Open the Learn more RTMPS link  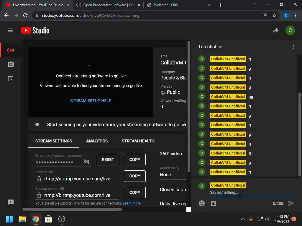tap(132, 203)
